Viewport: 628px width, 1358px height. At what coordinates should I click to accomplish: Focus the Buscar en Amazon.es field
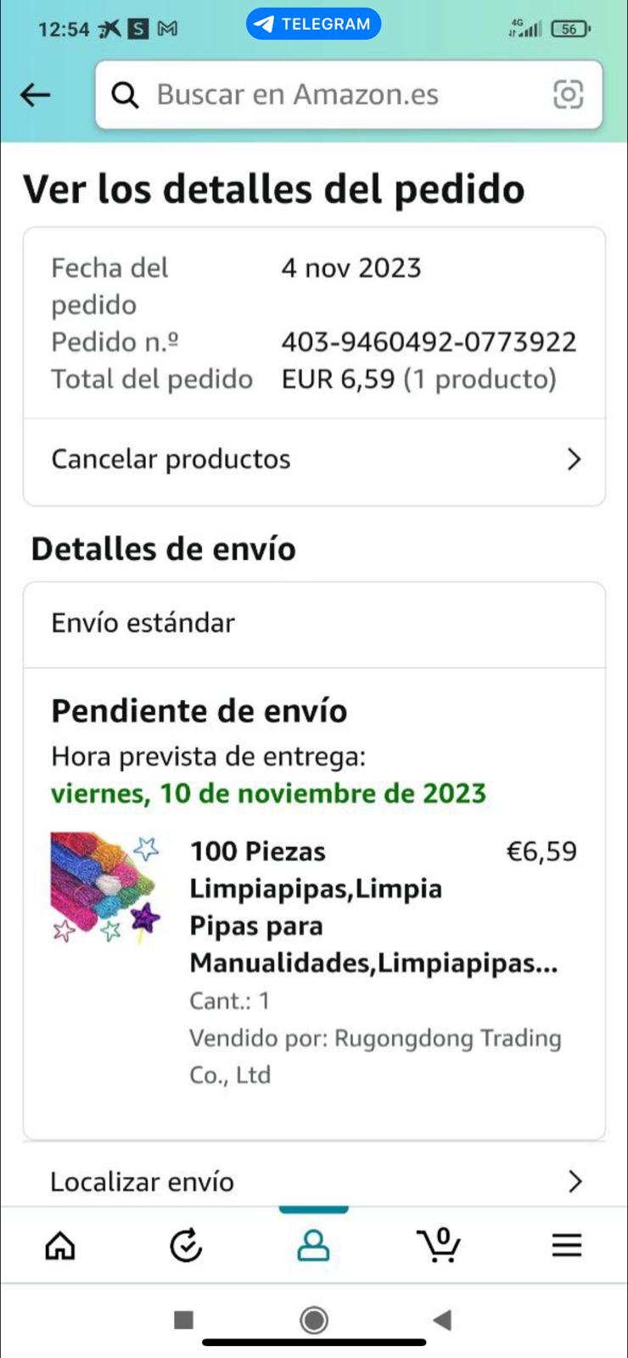(339, 95)
